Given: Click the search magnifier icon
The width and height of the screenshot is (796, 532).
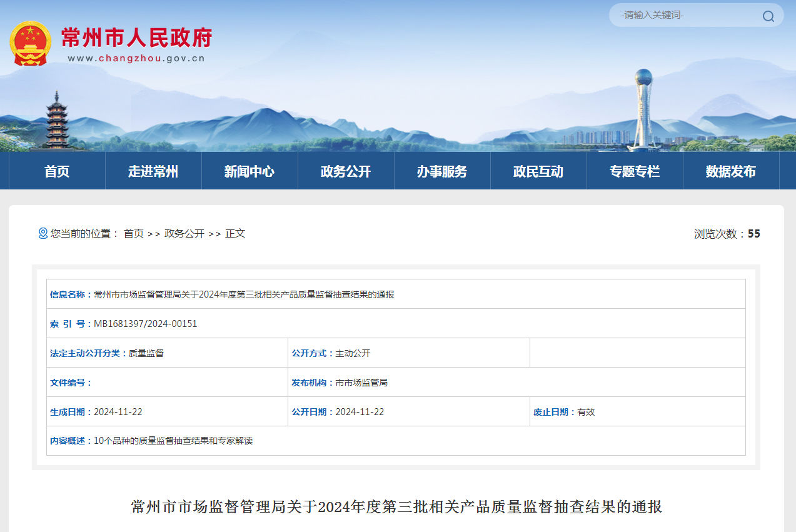Looking at the screenshot, I should point(768,16).
